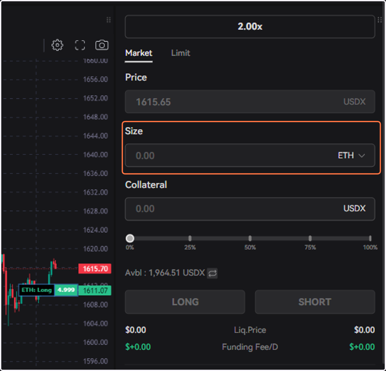Set collateral slider to 25%

pos(190,238)
